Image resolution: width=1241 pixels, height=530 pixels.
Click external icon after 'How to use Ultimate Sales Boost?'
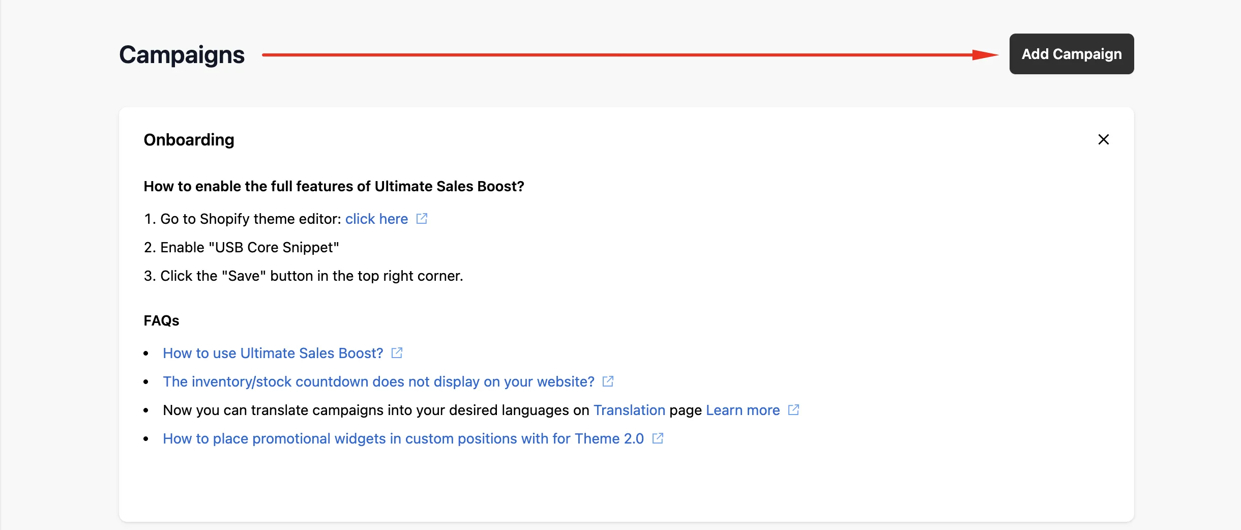click(397, 352)
